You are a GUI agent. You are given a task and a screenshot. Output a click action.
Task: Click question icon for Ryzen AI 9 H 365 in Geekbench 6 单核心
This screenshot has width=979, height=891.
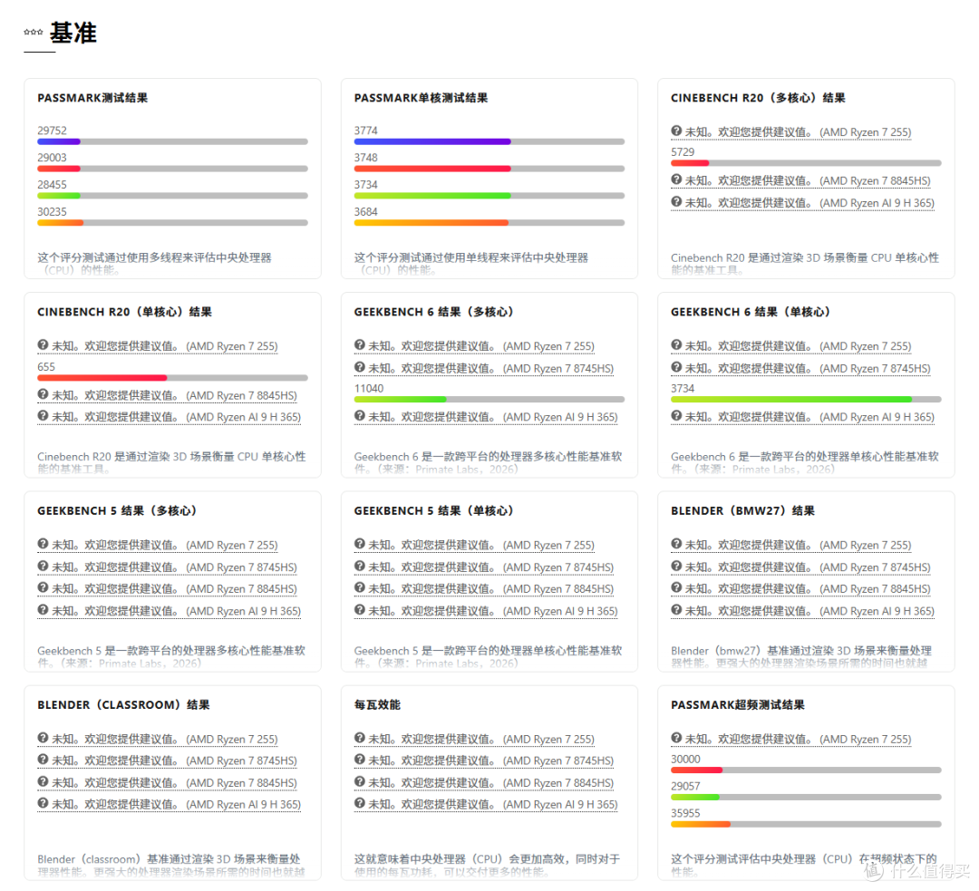(x=676, y=416)
